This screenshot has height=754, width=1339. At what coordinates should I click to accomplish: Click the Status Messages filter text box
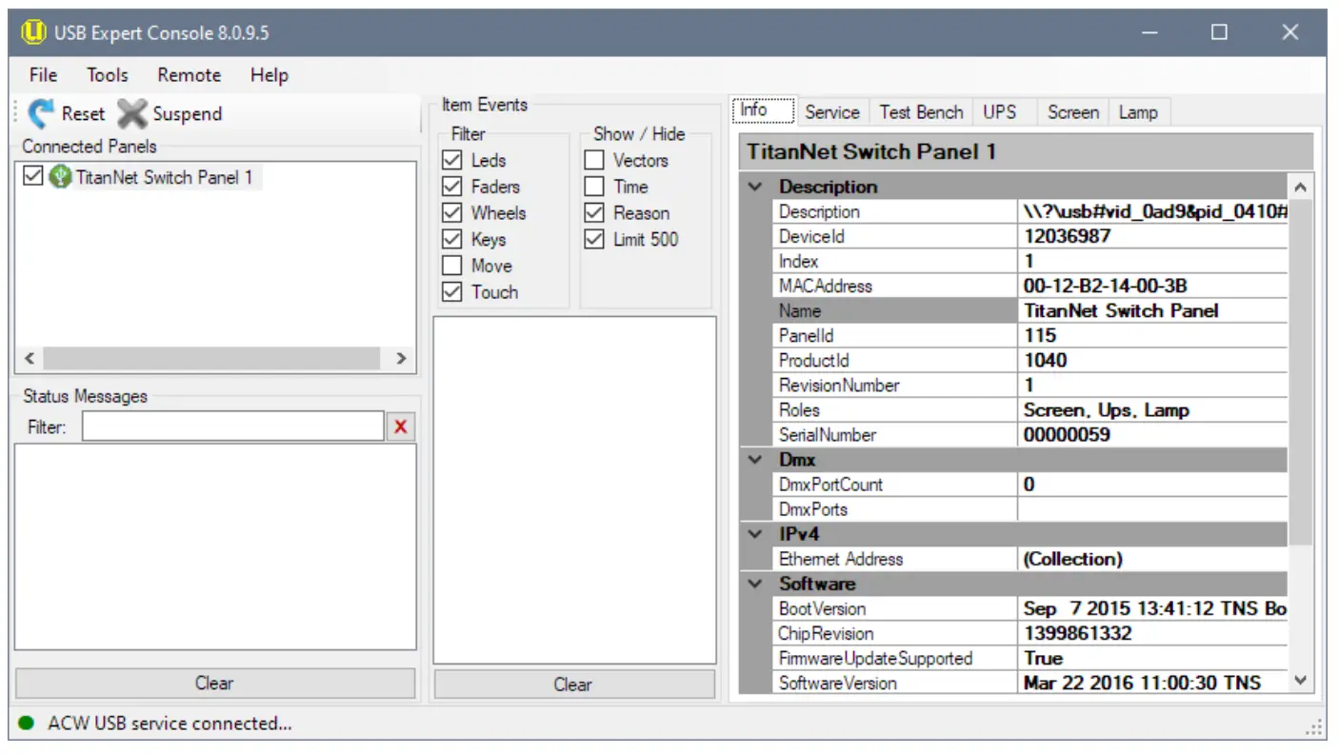(233, 427)
